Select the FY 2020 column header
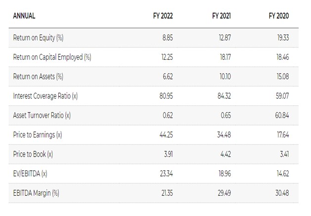311x216 pixels. pos(279,16)
